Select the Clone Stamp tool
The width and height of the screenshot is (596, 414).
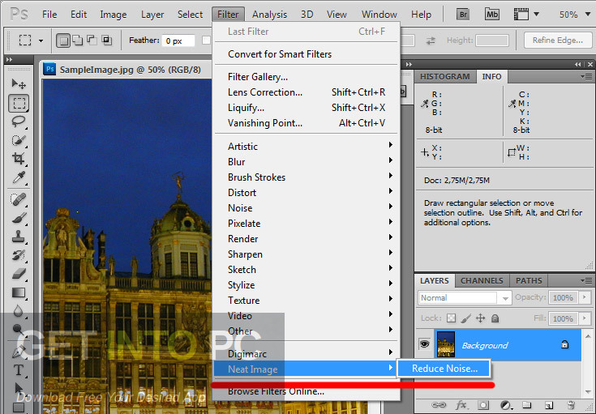pos(18,237)
